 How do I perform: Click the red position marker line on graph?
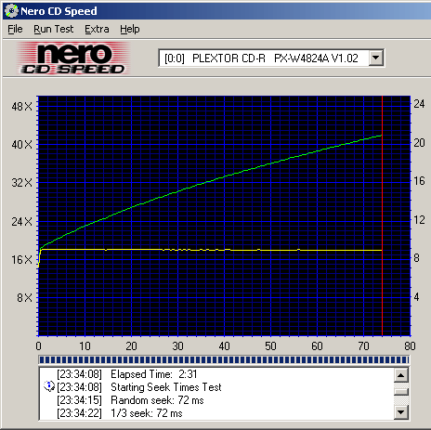point(382,215)
